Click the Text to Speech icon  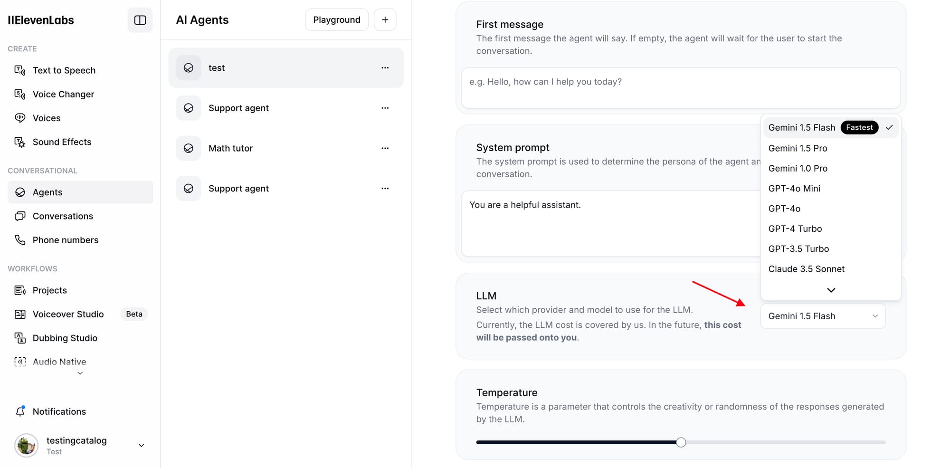pyautogui.click(x=20, y=70)
